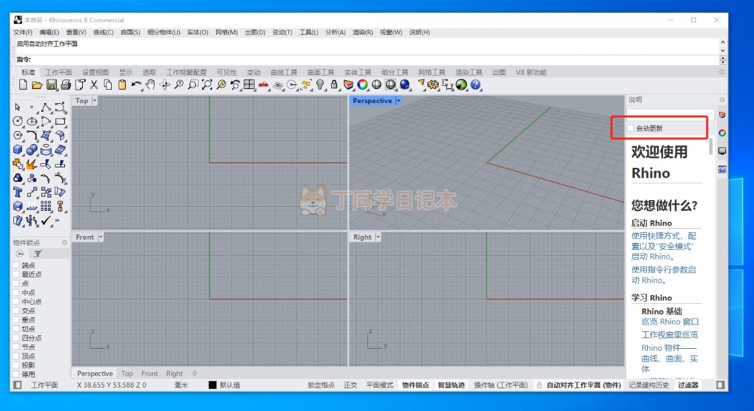Click the Explode tool icon in sidebar

[31, 164]
